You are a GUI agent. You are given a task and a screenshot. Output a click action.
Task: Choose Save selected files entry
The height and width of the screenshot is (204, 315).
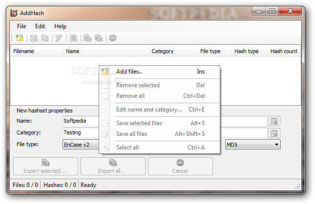point(160,123)
